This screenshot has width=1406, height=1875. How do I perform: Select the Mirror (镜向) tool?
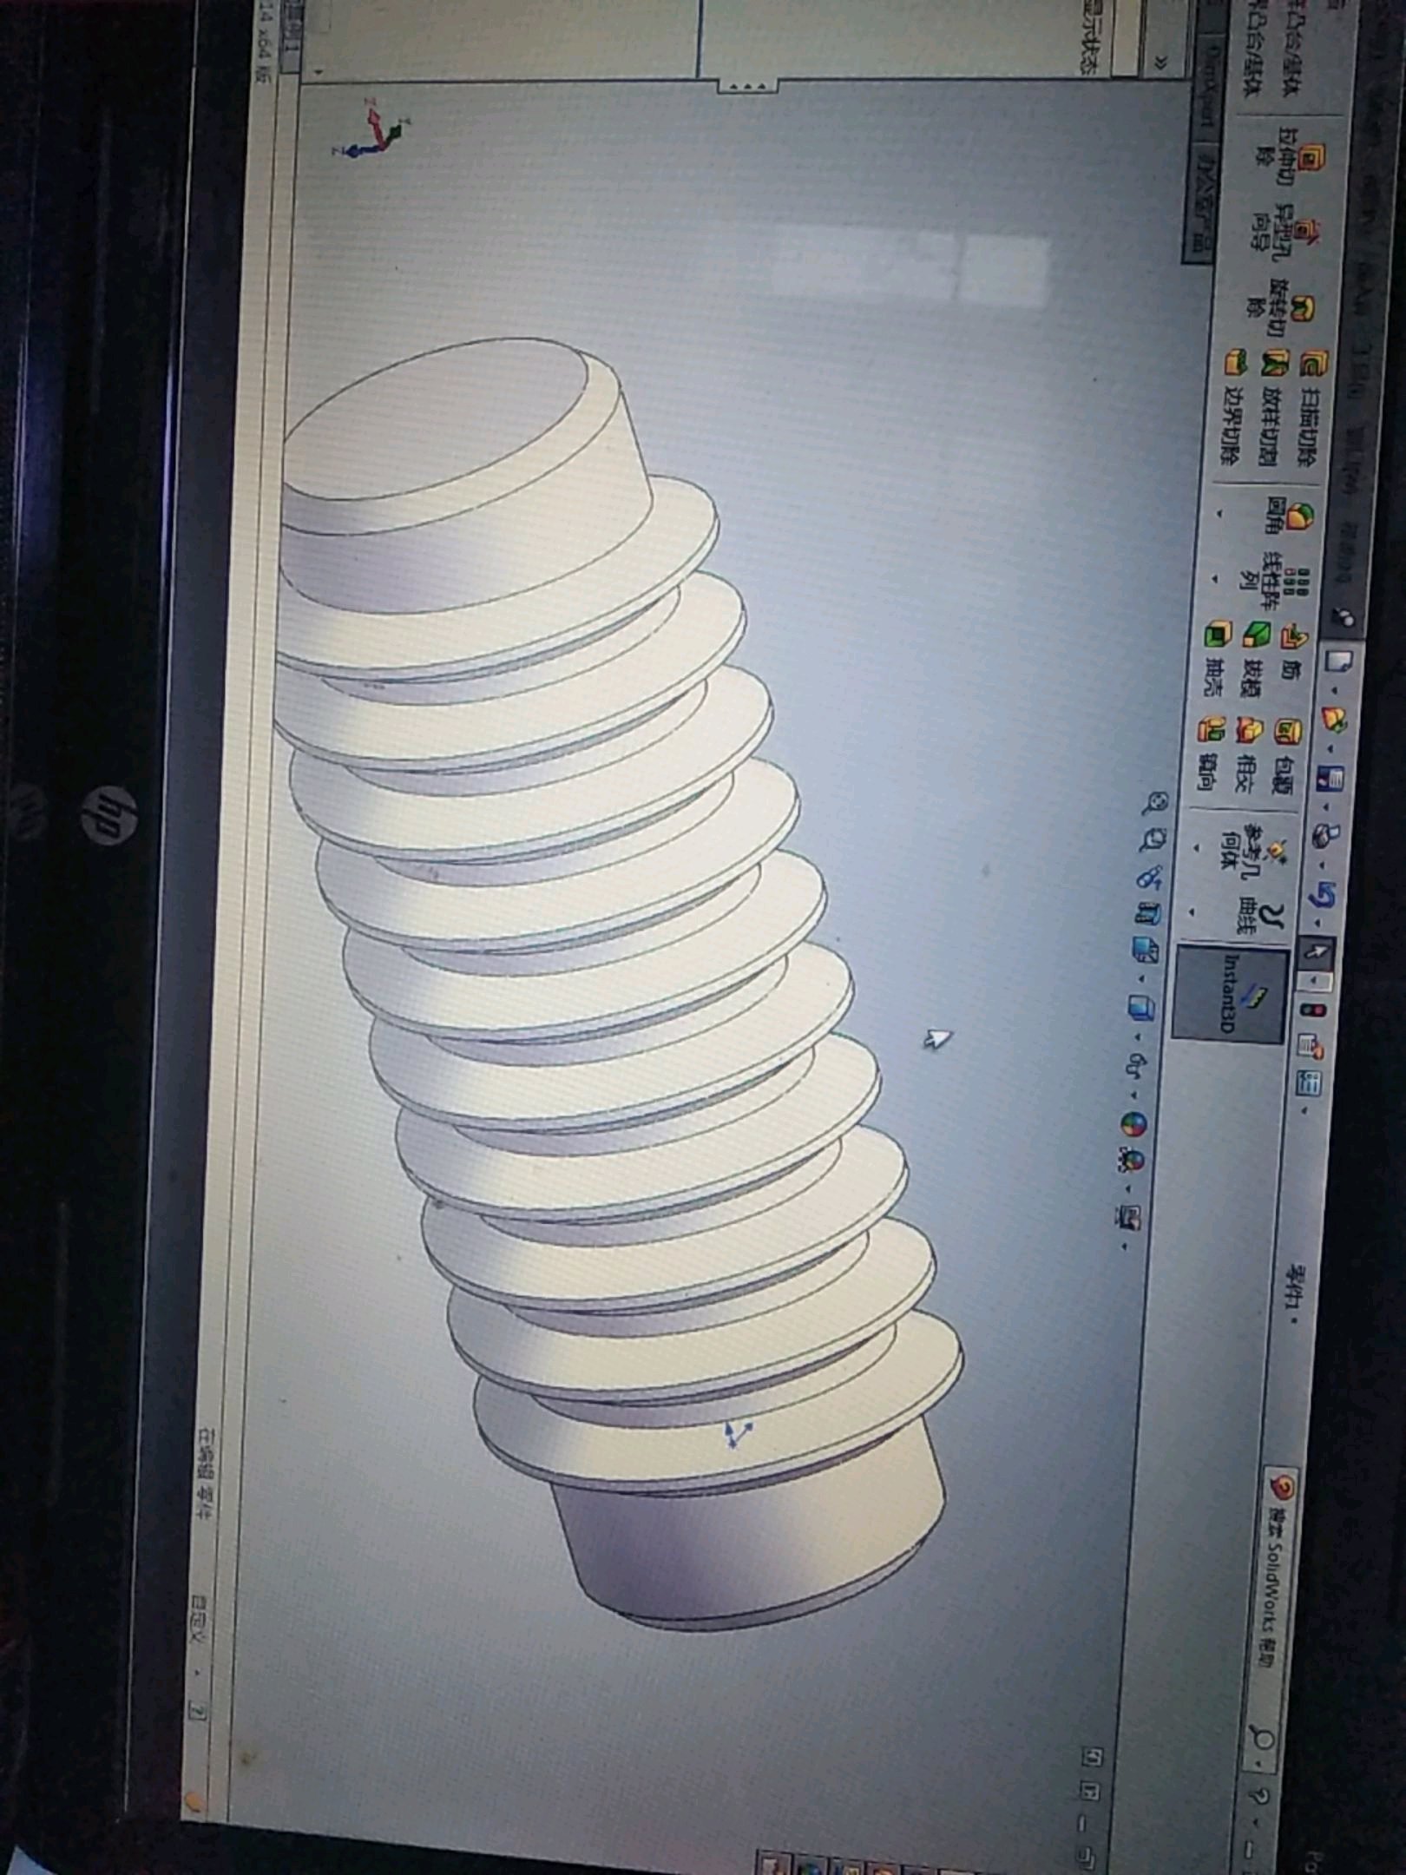point(1209,753)
